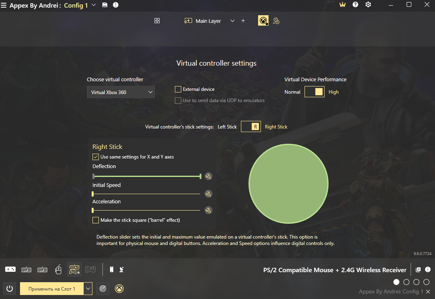Uncheck Use same settings for X and Y axes

[x=96, y=157]
